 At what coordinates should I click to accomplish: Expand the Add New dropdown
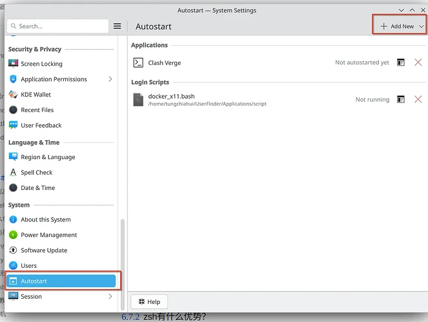point(422,26)
